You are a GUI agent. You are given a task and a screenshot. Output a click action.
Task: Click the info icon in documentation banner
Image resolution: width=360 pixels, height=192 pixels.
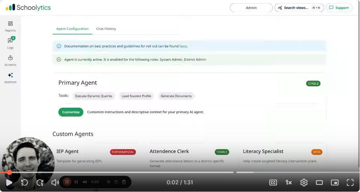(x=59, y=46)
